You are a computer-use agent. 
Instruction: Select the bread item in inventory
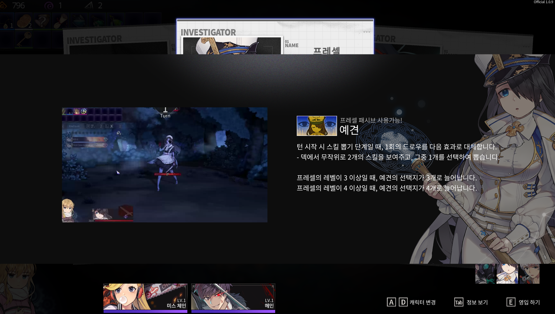24,21
